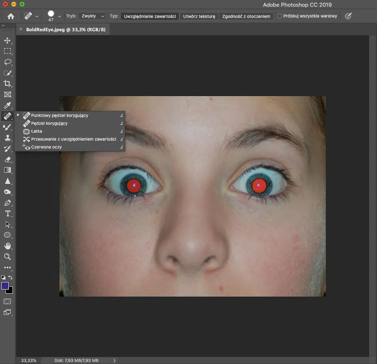377x364 pixels.
Task: Swap foreground and background colors
Action: [11, 277]
